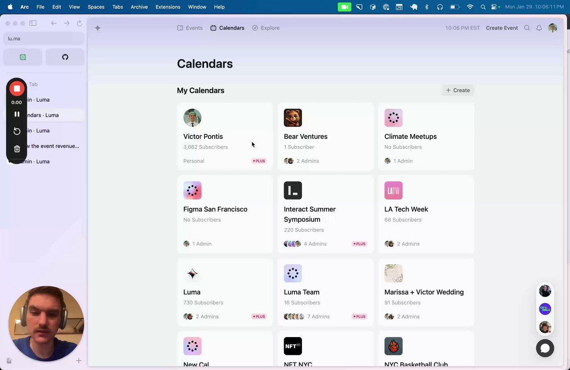
Task: Click the PLUS badge on Victor Pontis
Action: tap(259, 161)
